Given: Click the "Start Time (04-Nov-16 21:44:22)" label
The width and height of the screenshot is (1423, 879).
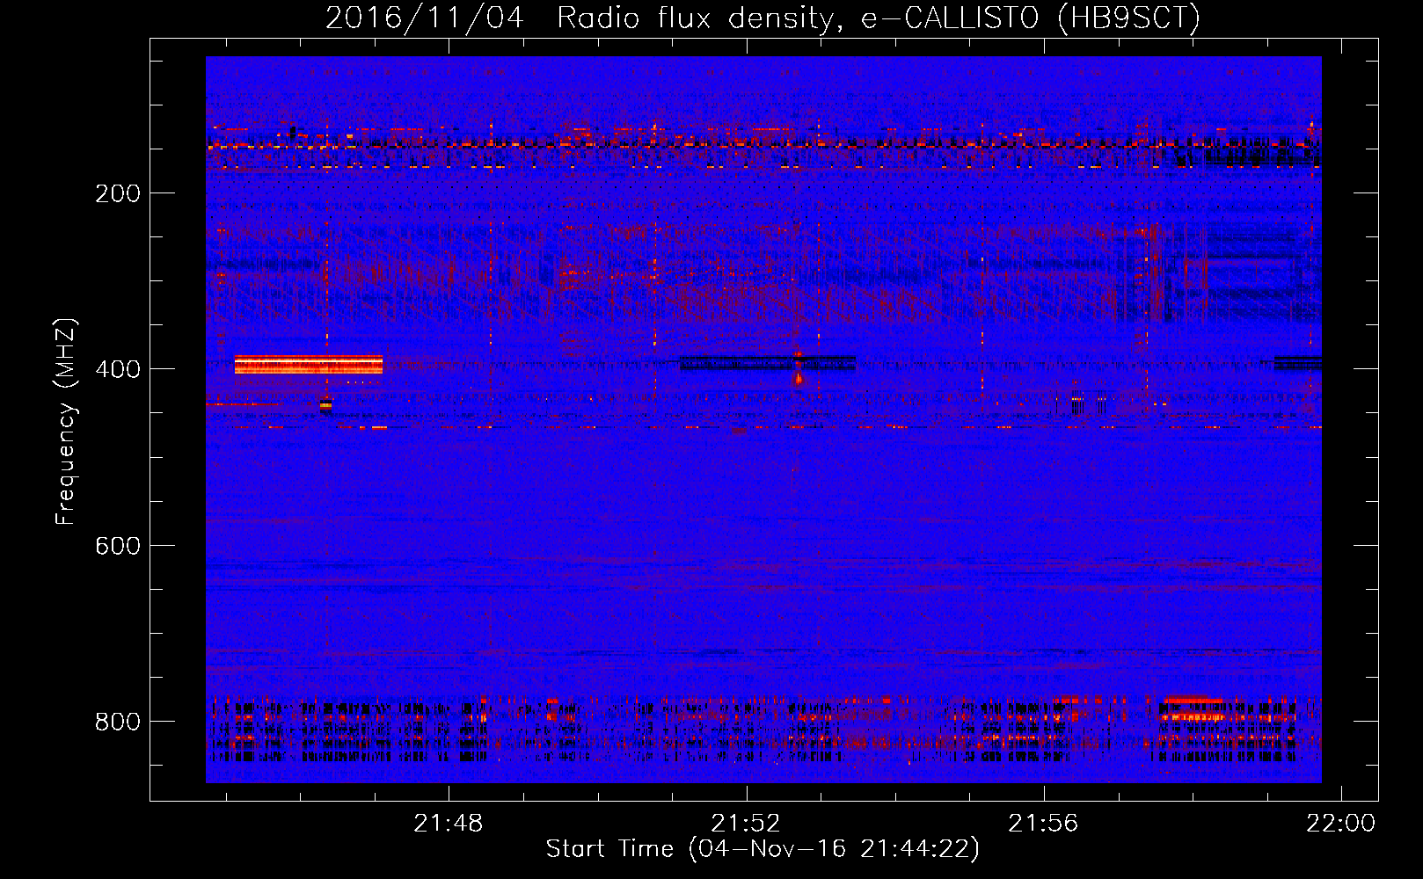Looking at the screenshot, I should tap(763, 849).
